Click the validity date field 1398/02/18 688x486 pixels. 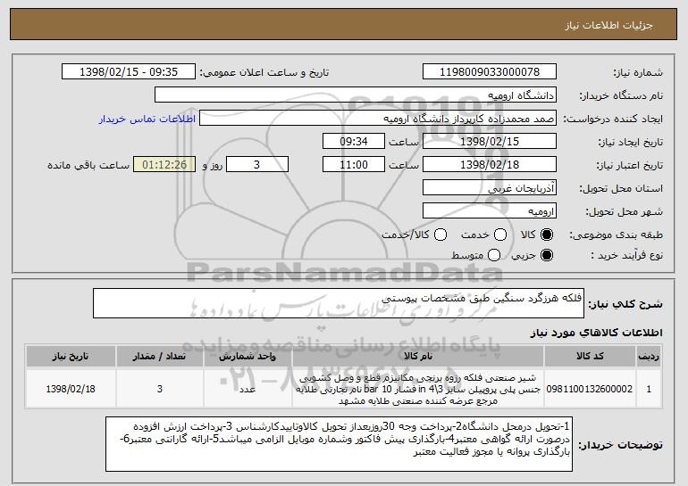tap(490, 165)
